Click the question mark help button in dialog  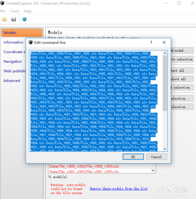click(151, 43)
